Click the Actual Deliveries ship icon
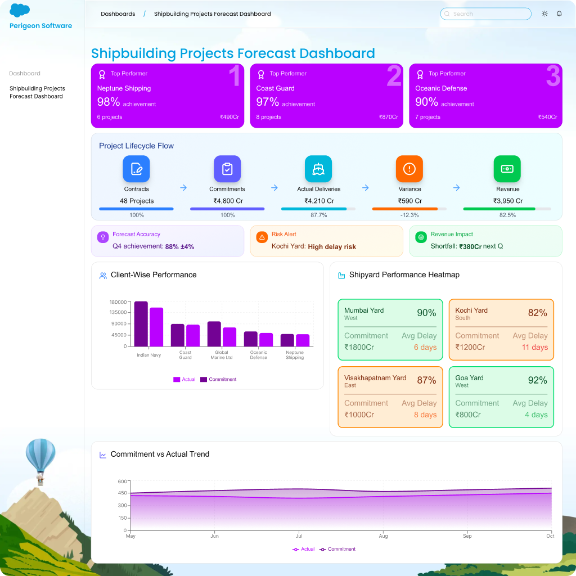 point(318,169)
